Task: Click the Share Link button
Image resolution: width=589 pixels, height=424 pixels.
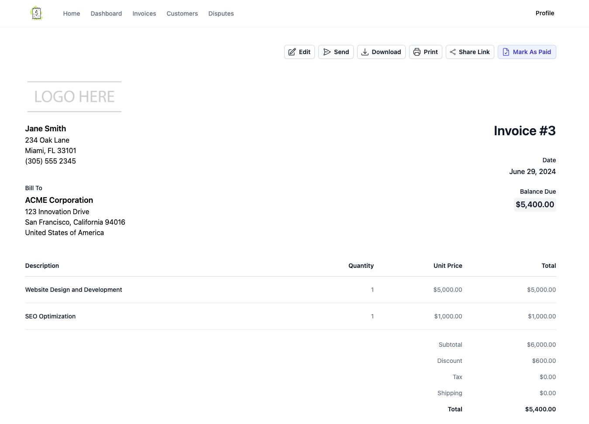Action: tap(470, 52)
